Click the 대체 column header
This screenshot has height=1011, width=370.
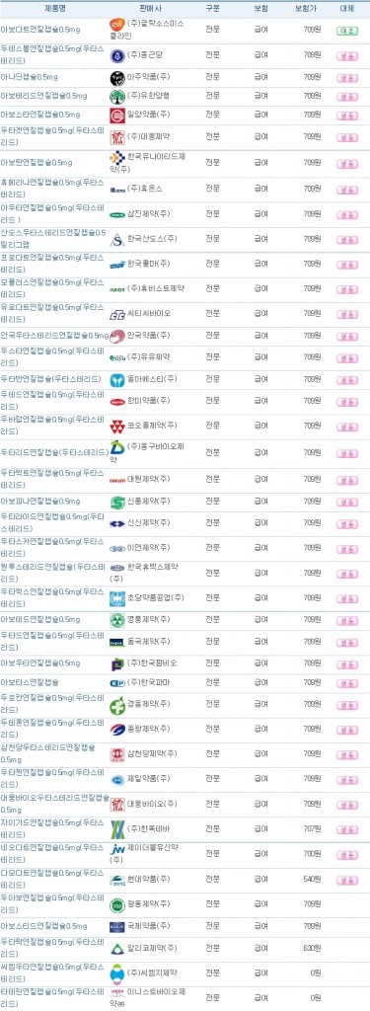346,8
